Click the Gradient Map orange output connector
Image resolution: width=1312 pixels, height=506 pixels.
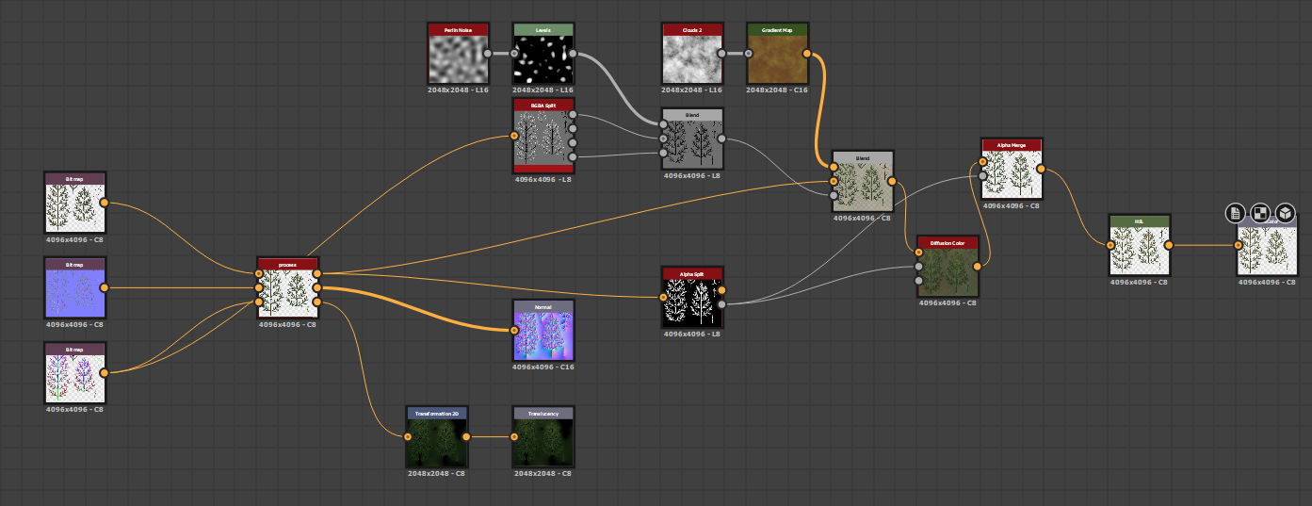coord(806,54)
